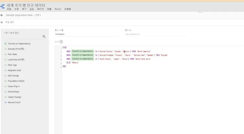The height and width of the screenshot is (134, 244).
Task: Click the Sample population data - 시트1 label
Action: (x=23, y=15)
